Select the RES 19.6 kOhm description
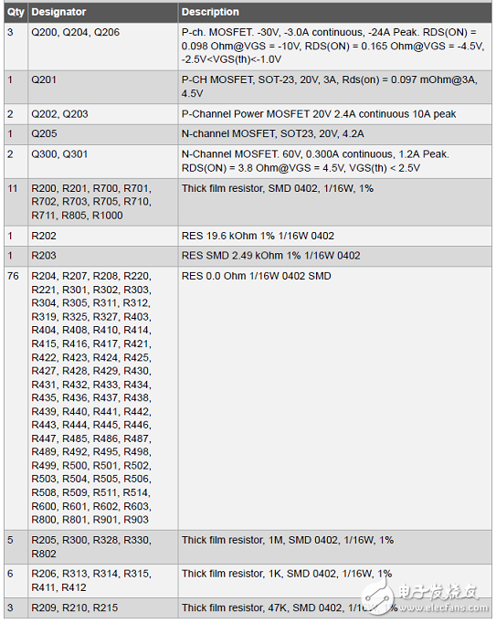The width and height of the screenshot is (496, 623). click(258, 236)
